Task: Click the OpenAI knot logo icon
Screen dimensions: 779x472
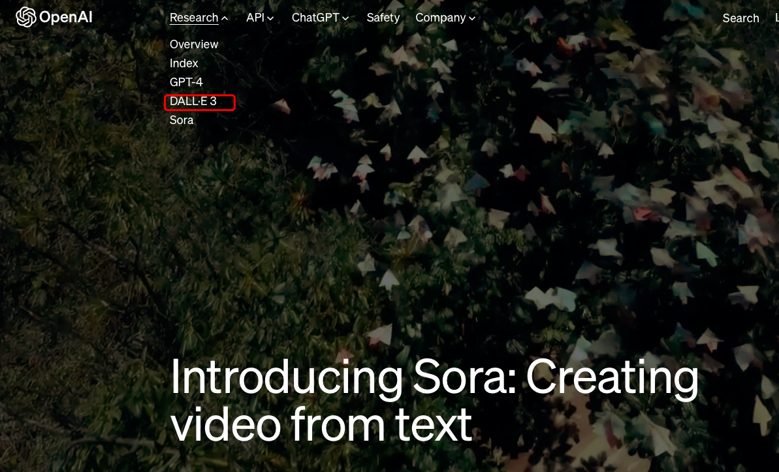Action: [x=26, y=17]
